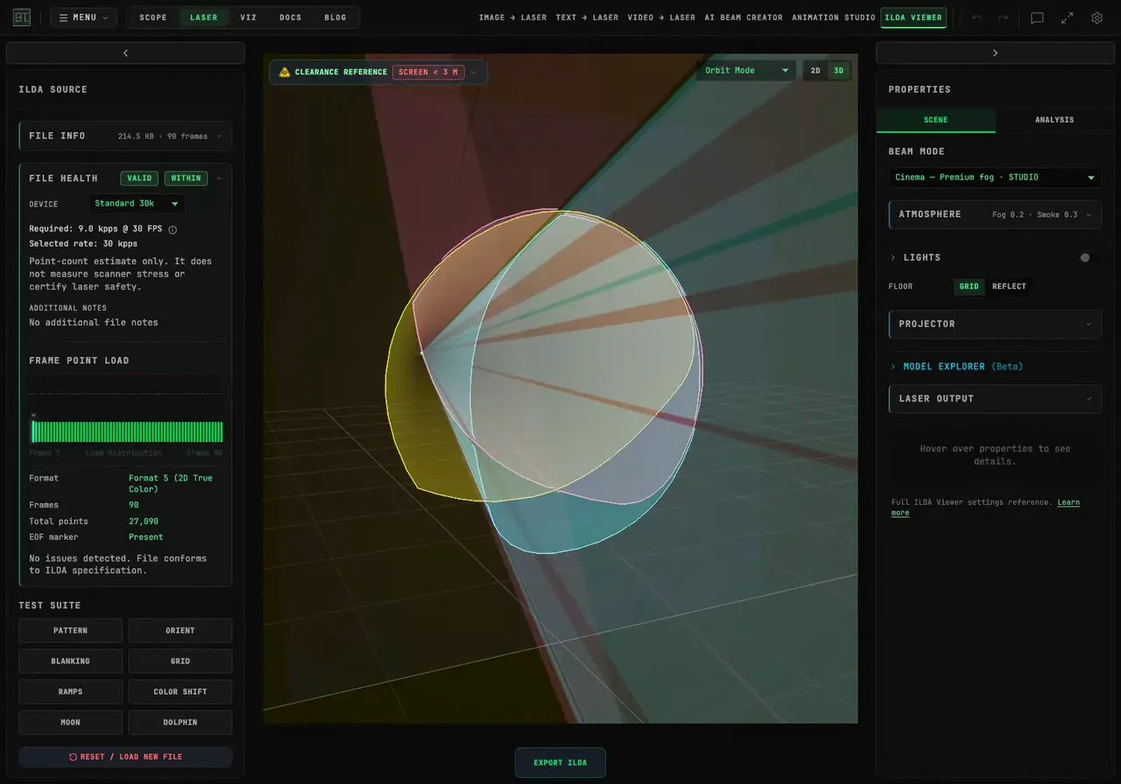This screenshot has height=784, width=1121.
Task: Expand the FILE INFO section
Action: (125, 136)
